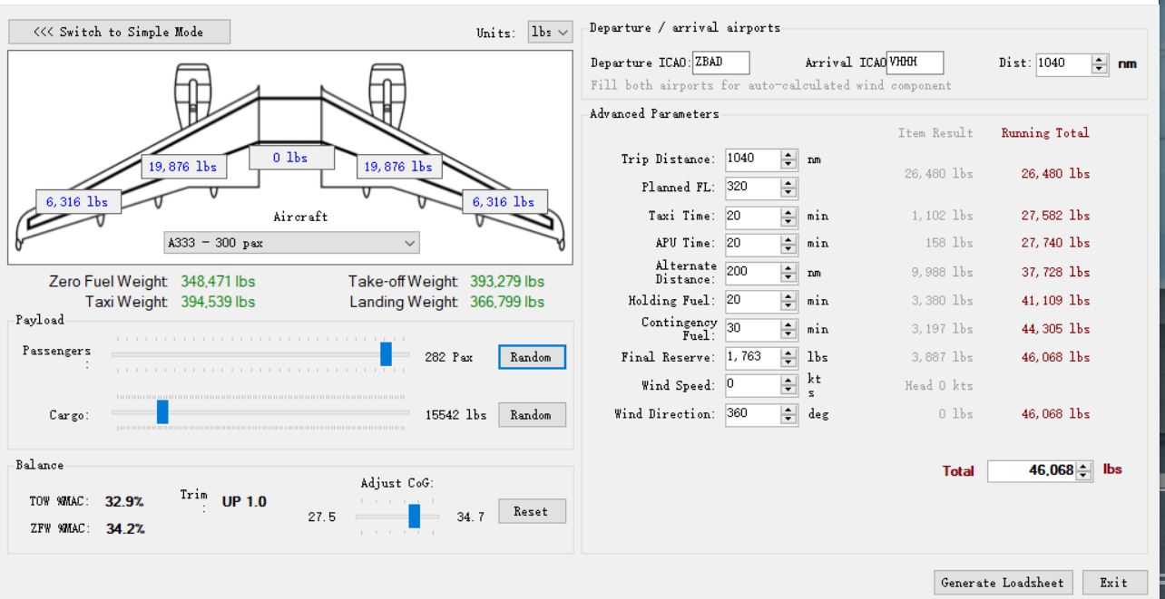The image size is (1165, 599).
Task: Click the Cargo slider handle
Action: [x=162, y=412]
